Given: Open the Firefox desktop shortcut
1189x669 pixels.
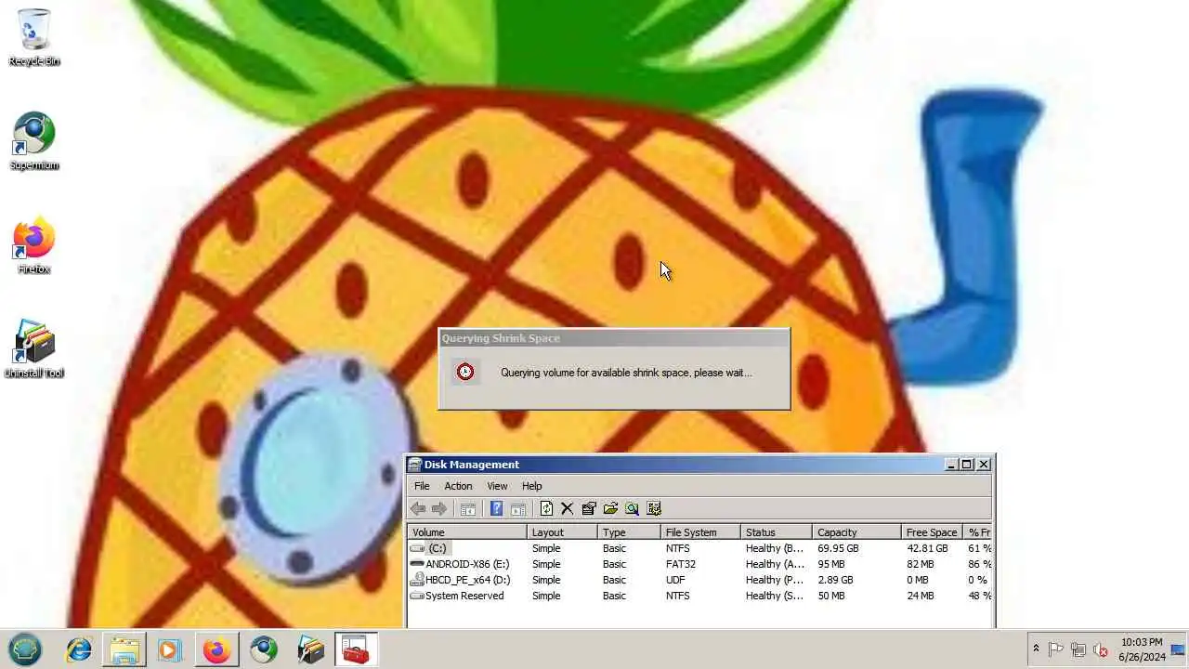Looking at the screenshot, I should 34,245.
